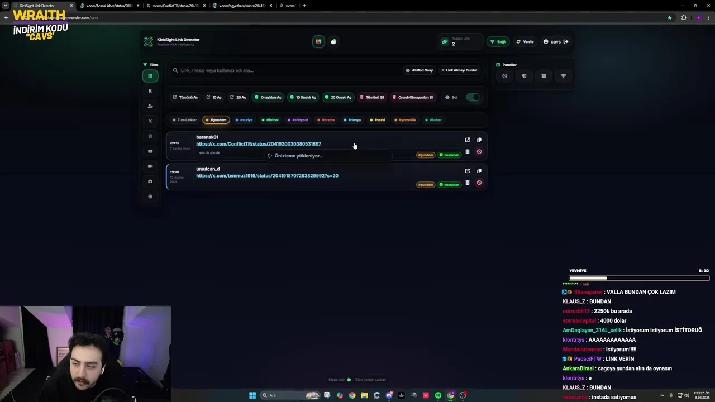Select the #shitpost category tab
The image size is (715, 402).
pyautogui.click(x=298, y=120)
